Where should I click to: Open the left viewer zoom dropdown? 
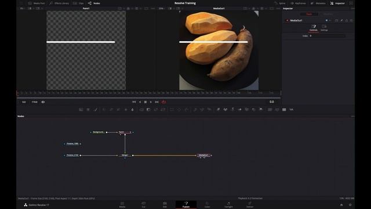pos(22,9)
